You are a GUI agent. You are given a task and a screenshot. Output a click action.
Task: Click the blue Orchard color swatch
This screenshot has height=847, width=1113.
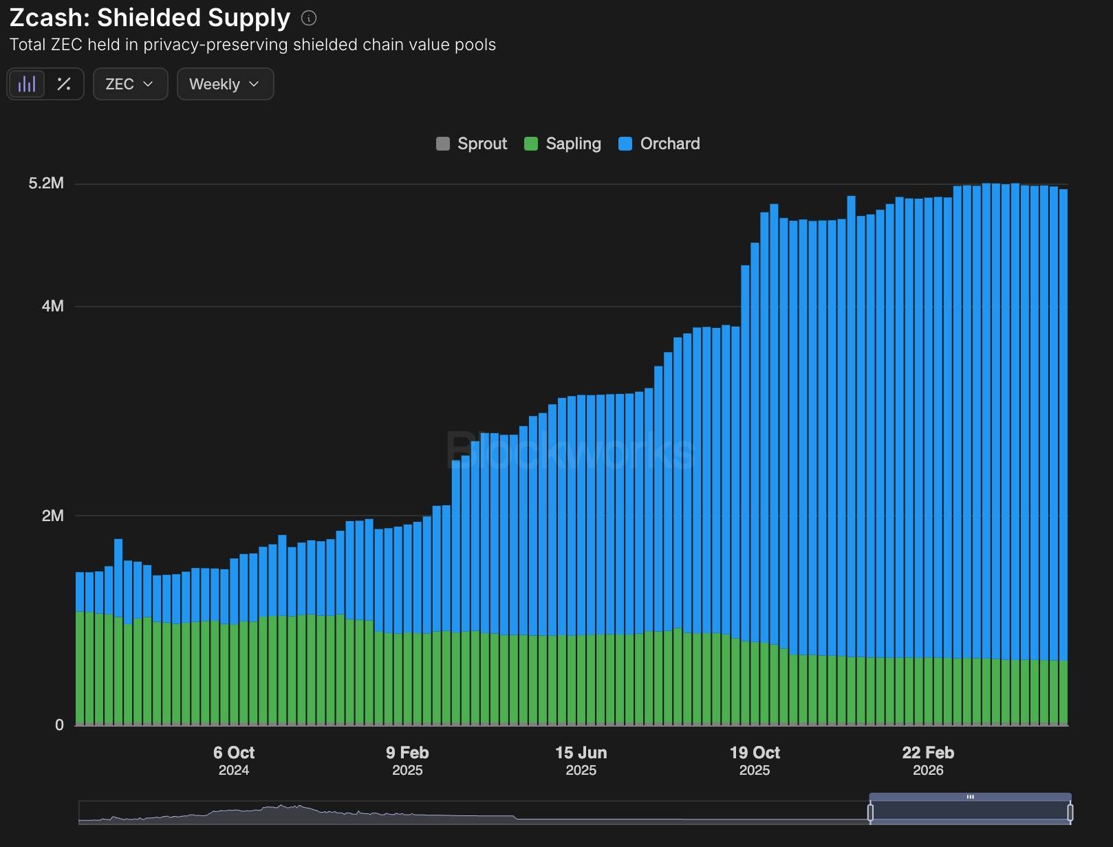coord(625,144)
